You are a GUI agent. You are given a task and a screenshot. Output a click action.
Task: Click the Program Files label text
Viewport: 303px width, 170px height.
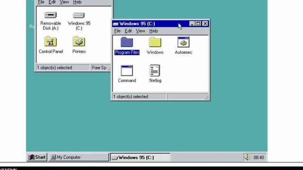127,52
